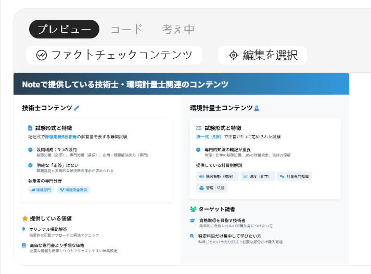Click the Noteで提供している技術士 header title
This screenshot has height=274, width=371.
point(125,84)
